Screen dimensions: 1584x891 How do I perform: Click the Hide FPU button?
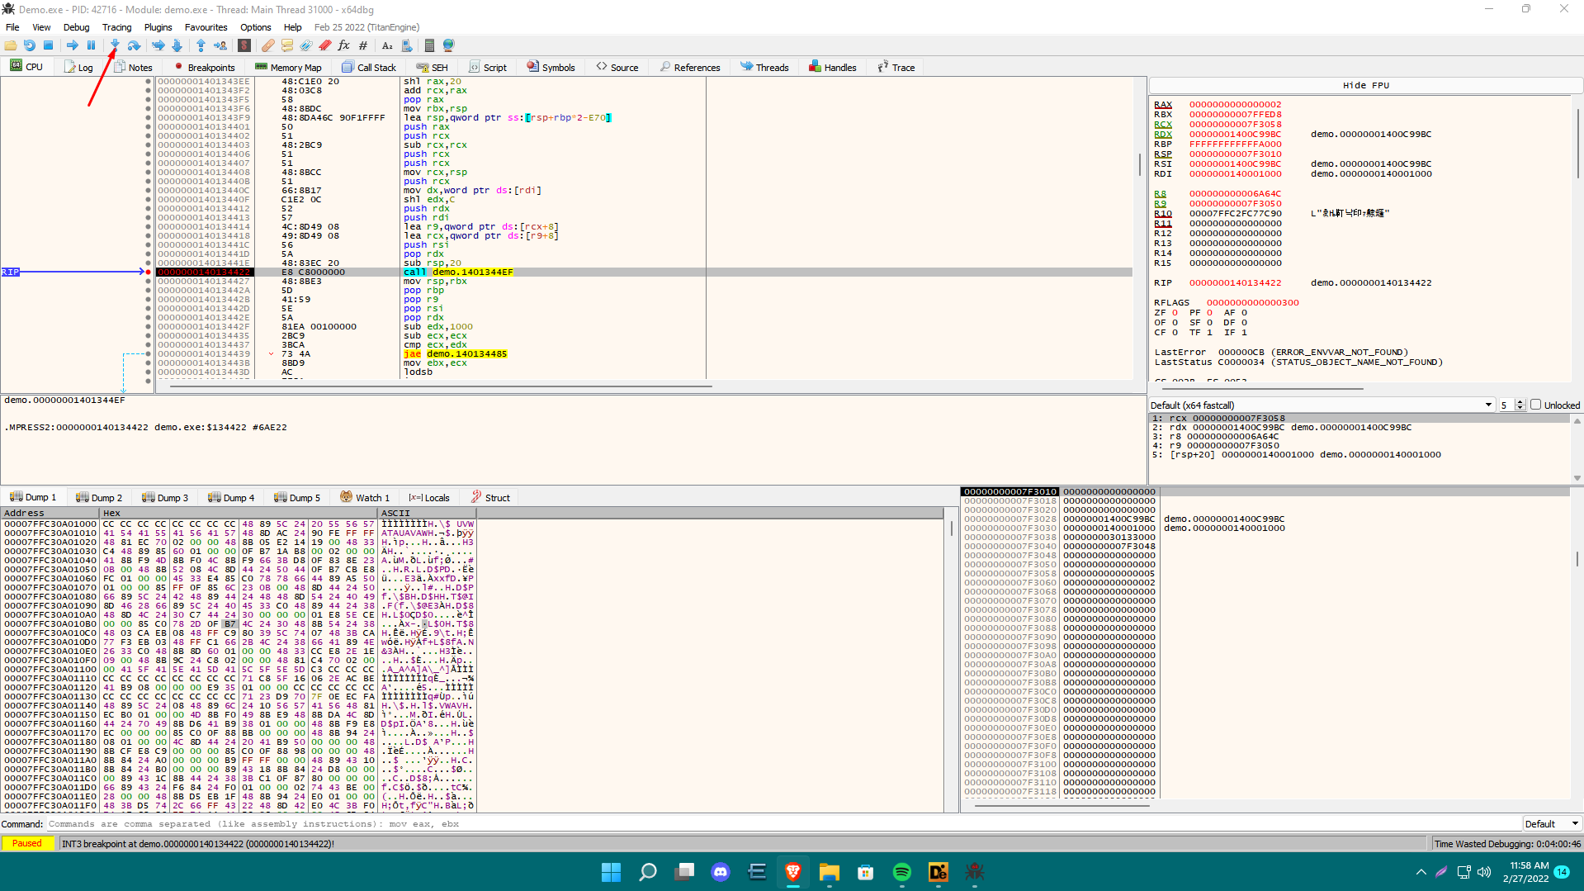(x=1366, y=85)
